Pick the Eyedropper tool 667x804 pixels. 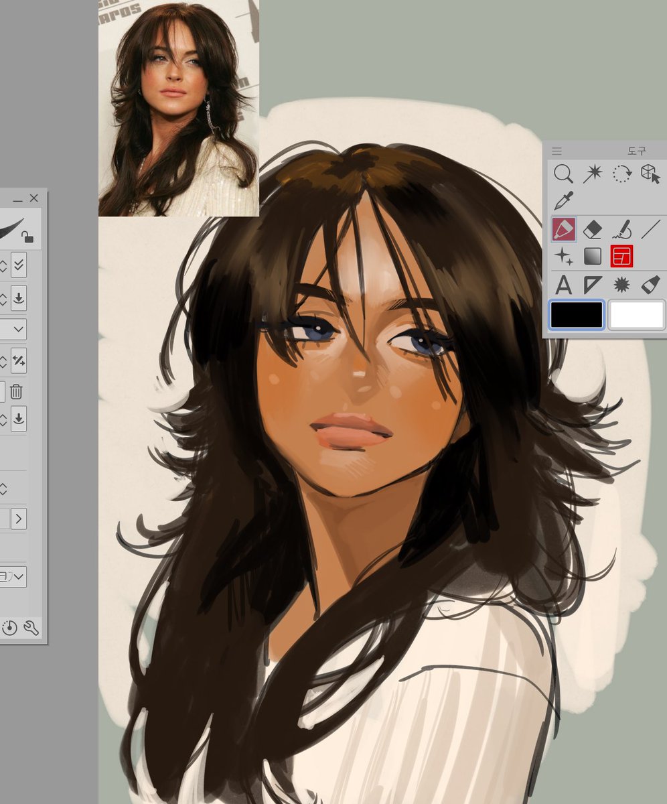563,200
